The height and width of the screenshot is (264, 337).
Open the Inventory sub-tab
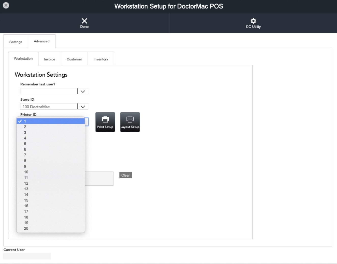click(x=101, y=59)
